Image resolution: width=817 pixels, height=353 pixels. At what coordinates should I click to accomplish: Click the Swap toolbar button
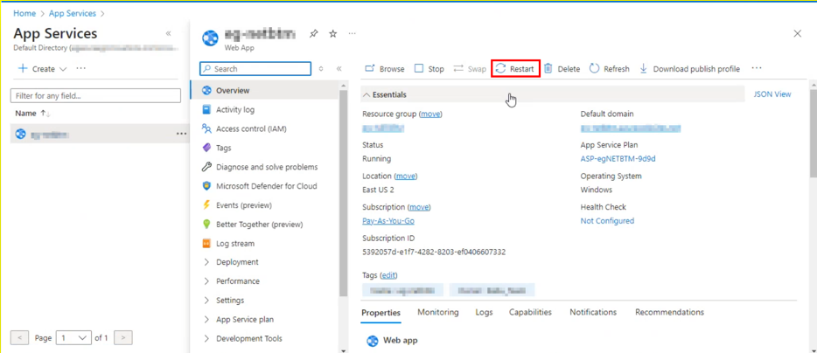(x=470, y=69)
